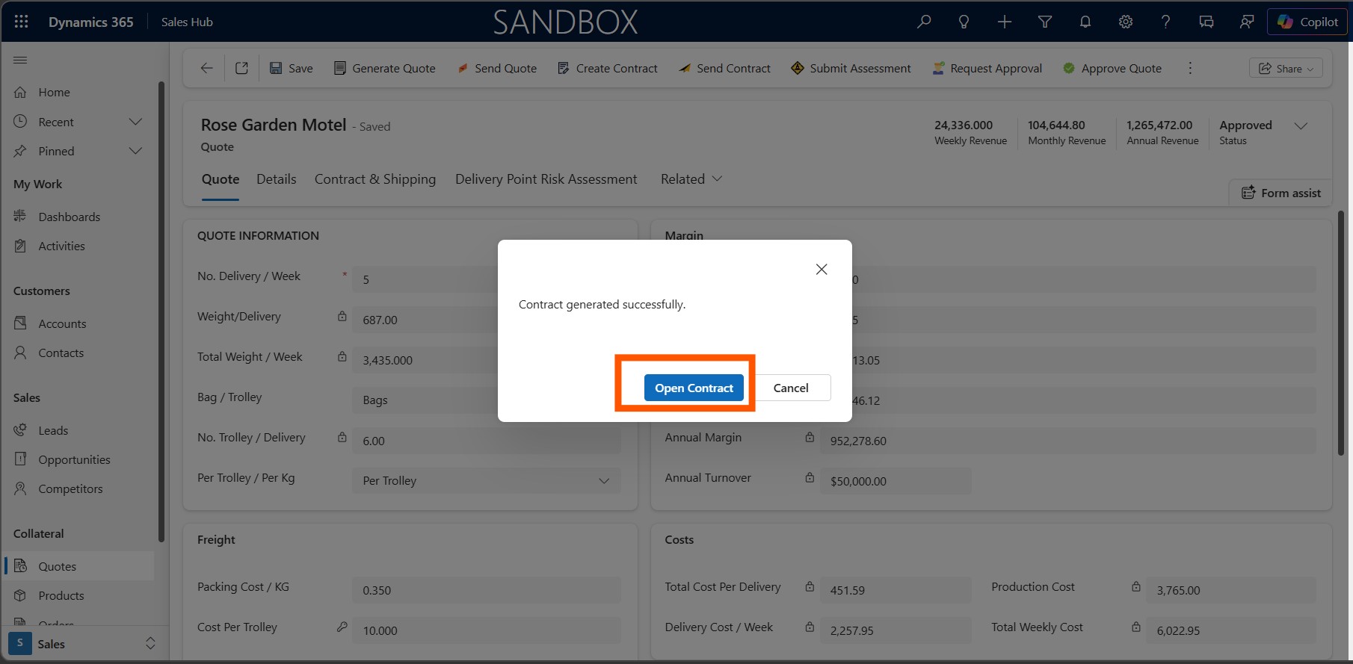Expand the Pinned chevron in sidebar

click(135, 151)
